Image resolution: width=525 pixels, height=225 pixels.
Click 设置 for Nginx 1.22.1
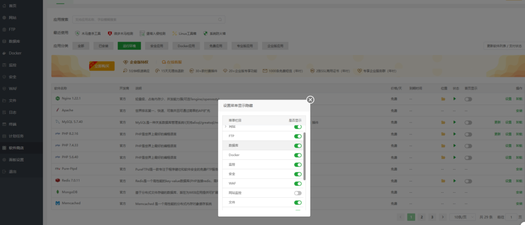(x=508, y=99)
